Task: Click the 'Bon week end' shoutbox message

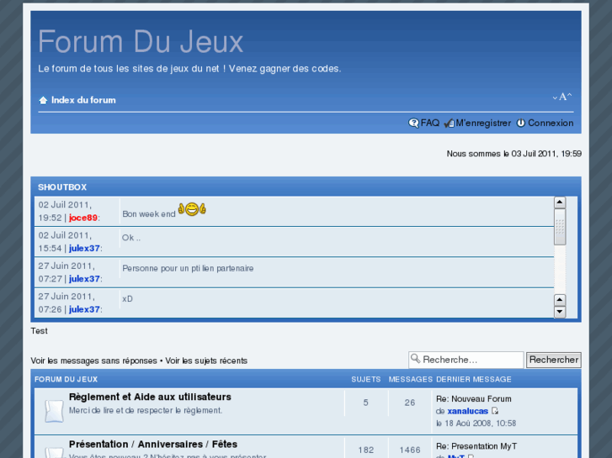Action: click(x=149, y=214)
